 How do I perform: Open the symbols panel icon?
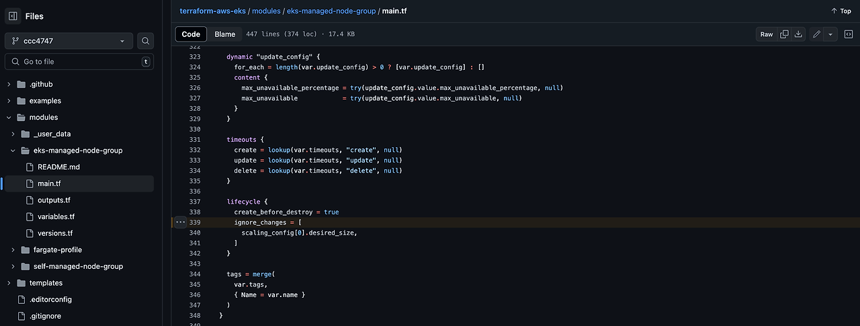[x=849, y=34]
